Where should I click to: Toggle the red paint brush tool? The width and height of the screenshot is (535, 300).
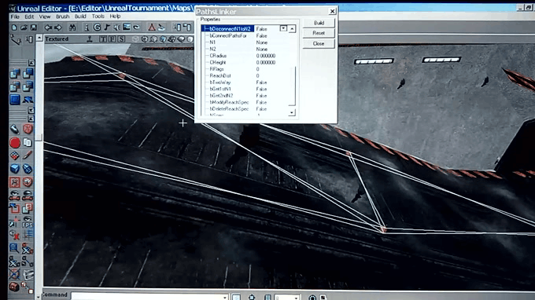pyautogui.click(x=28, y=155)
